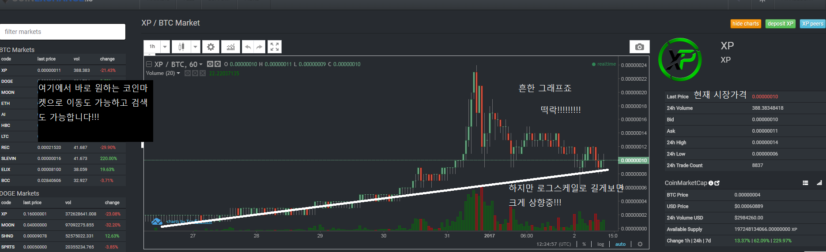This screenshot has height=252, width=826.
Task: Sort BTC Markets by vol column
Action: coord(76,59)
